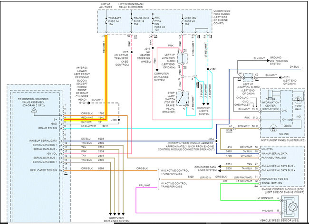Click the MIL indicator lamp symbol

[x=273, y=129]
